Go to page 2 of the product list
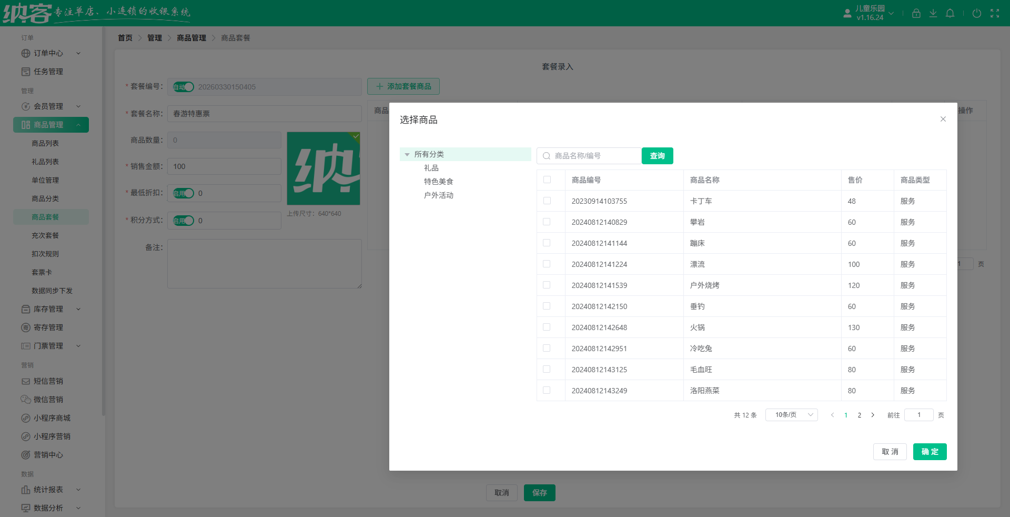 click(x=859, y=415)
